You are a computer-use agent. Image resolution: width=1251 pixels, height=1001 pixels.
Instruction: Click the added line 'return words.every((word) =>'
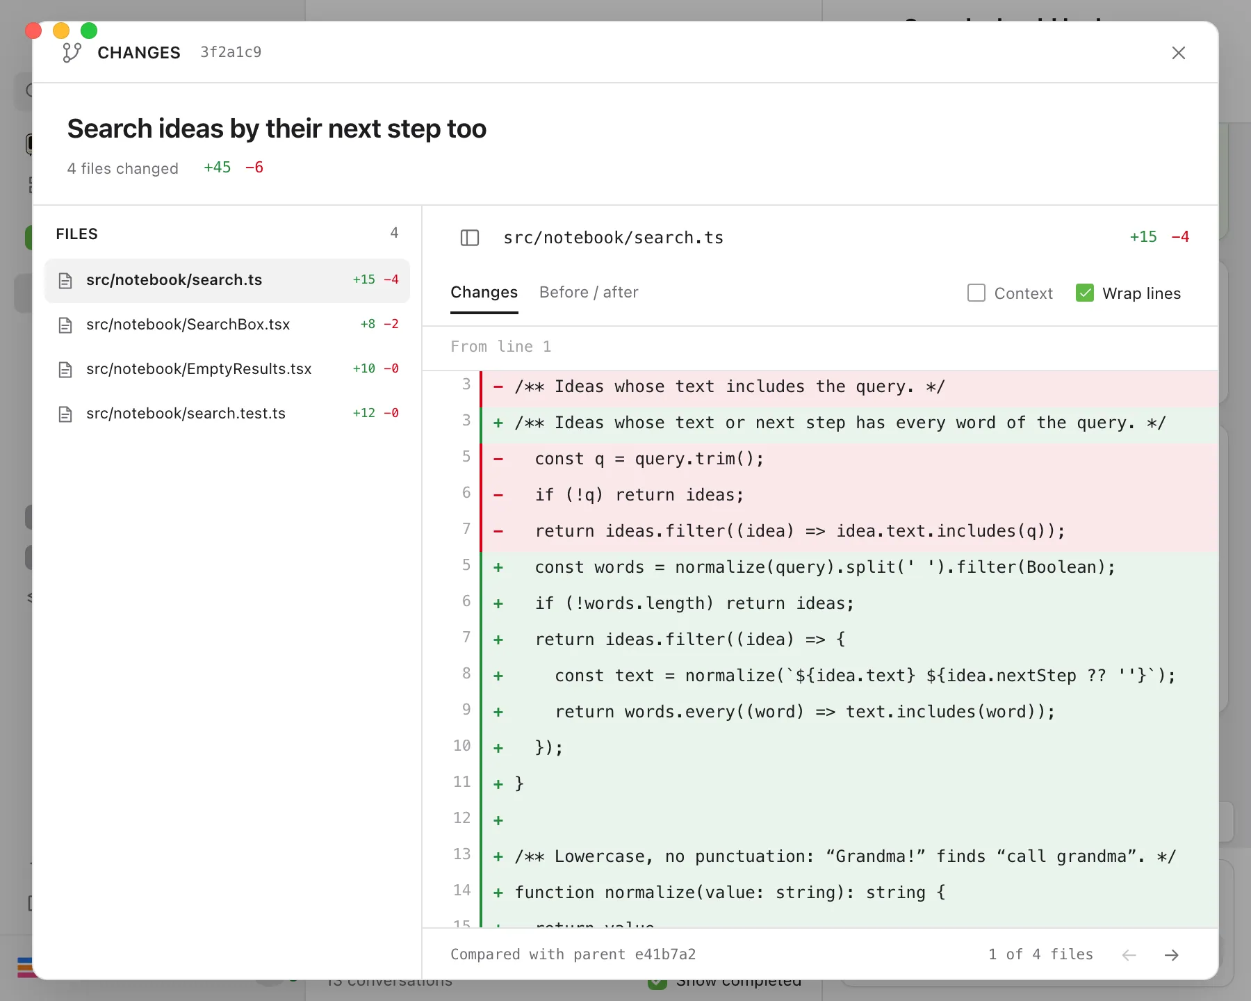pyautogui.click(x=820, y=712)
